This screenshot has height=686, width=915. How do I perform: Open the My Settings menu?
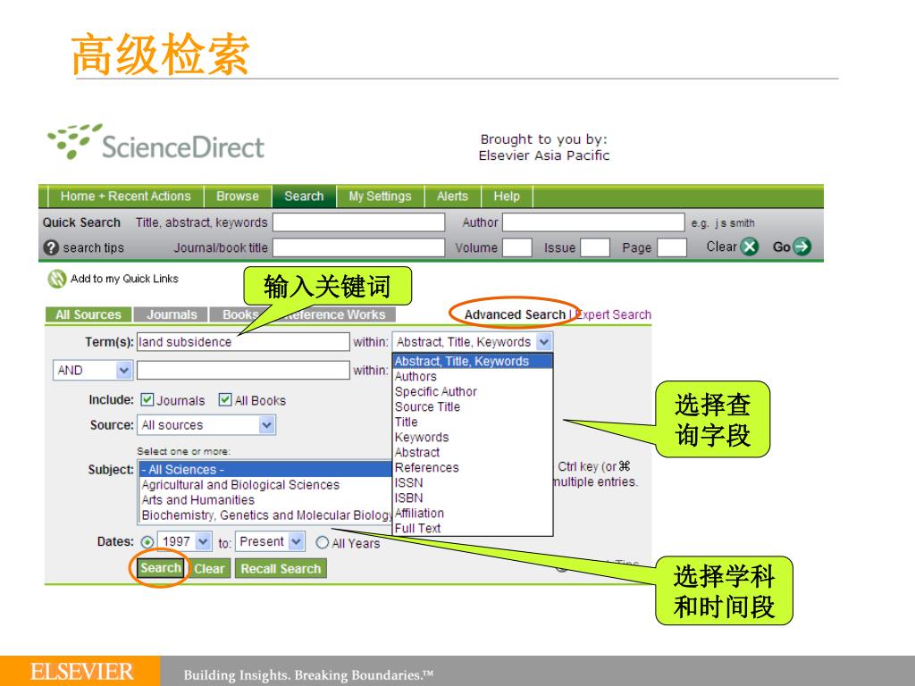(380, 196)
